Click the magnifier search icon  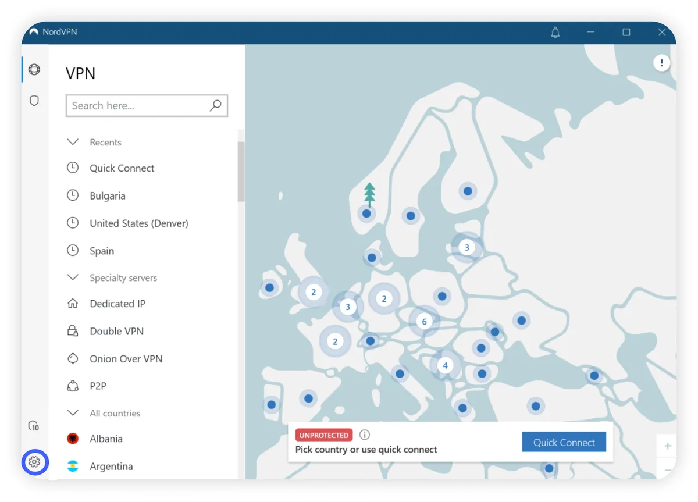(x=216, y=105)
